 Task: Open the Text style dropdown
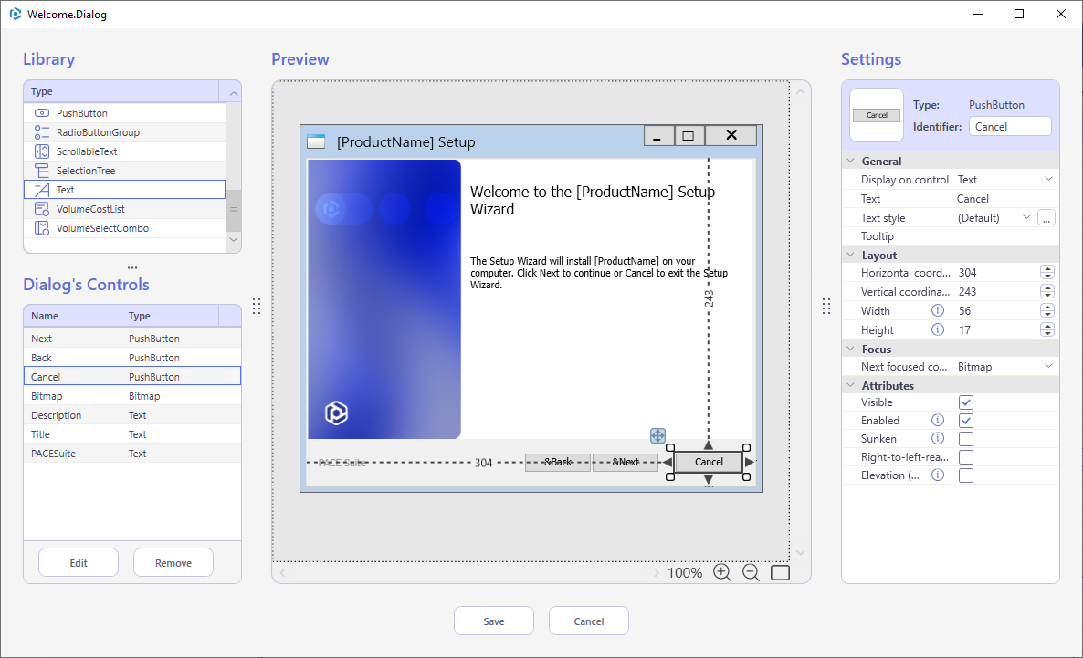[1026, 217]
